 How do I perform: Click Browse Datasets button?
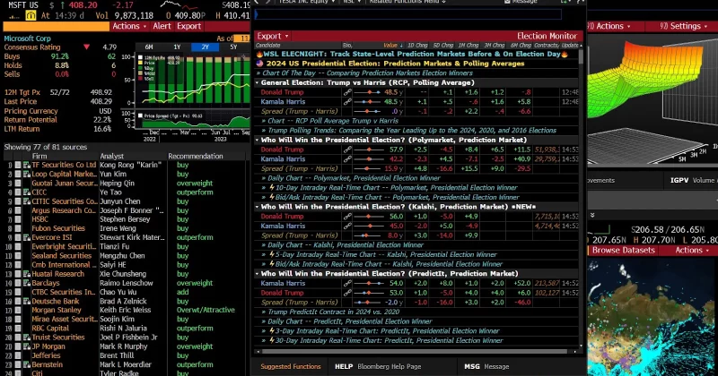(623, 251)
